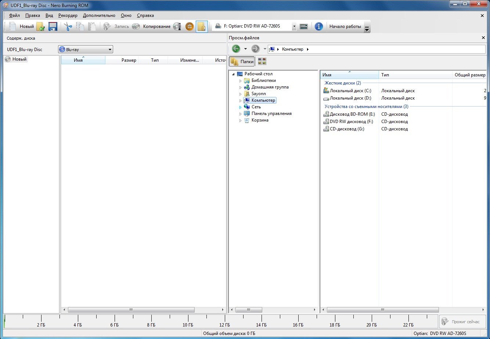490x339 pixels.
Task: Click the Новый toolbar button
Action: click(x=22, y=26)
